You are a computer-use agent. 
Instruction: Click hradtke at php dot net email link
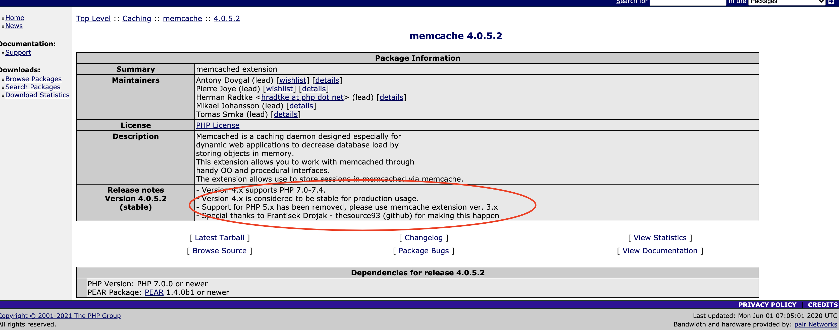(x=302, y=97)
